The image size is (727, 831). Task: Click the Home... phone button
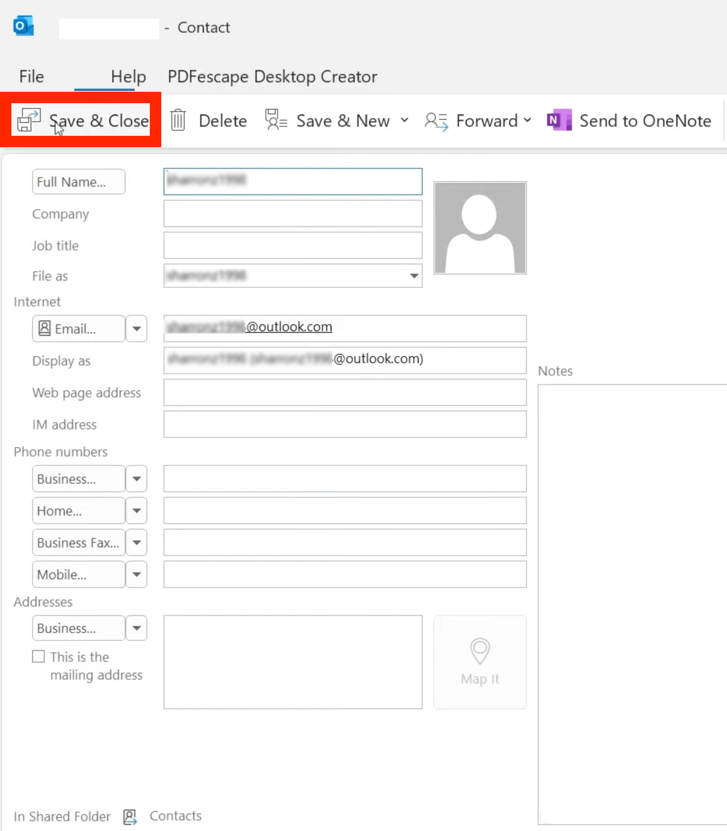(x=78, y=511)
